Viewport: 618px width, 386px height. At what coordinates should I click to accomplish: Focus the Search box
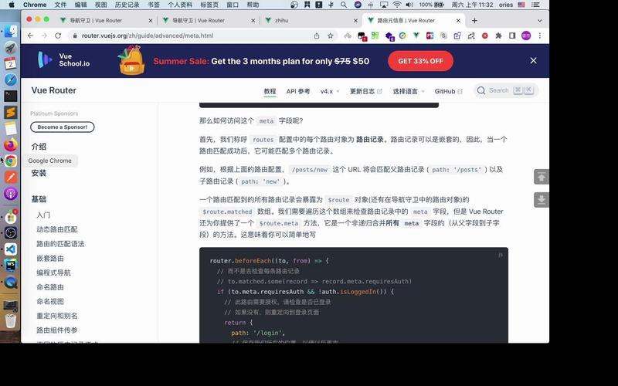tap(506, 90)
